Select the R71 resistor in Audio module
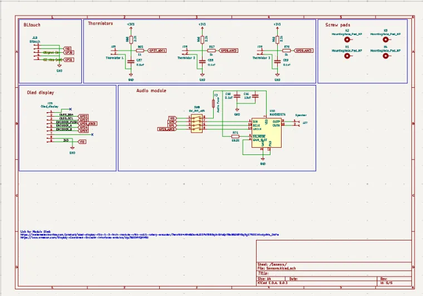Image resolution: width=423 pixels, height=296 pixels. (x=235, y=136)
